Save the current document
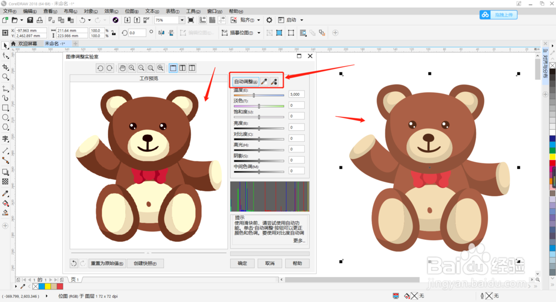 [x=30, y=20]
